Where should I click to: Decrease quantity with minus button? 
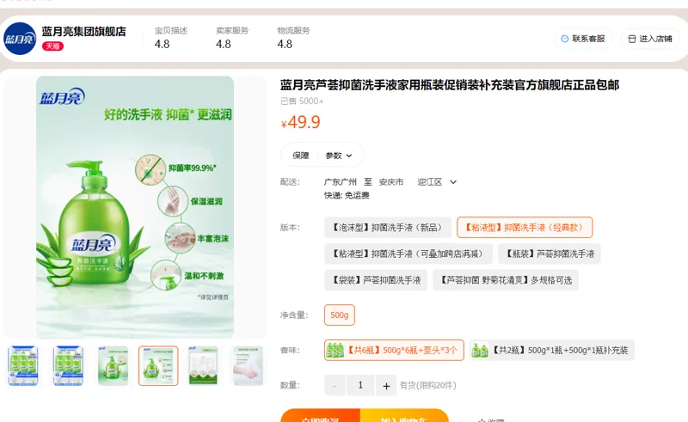335,386
